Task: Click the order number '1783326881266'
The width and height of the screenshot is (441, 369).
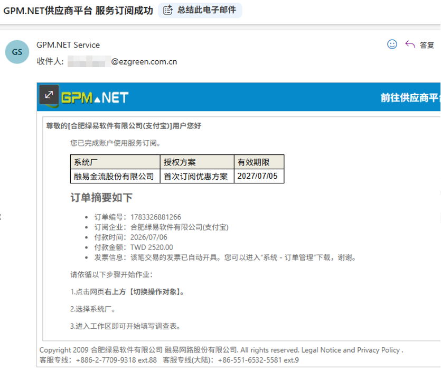Action: [155, 217]
